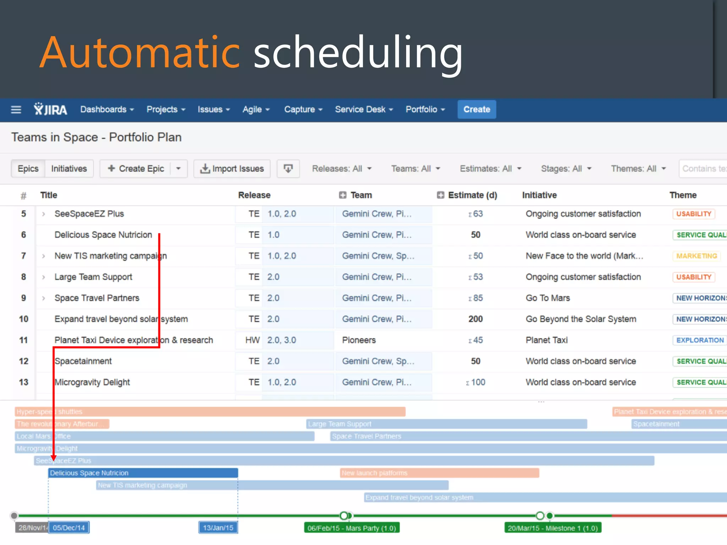Select Expand travel beyond solar system title
Screen dimensions: 727x545
coord(121,319)
